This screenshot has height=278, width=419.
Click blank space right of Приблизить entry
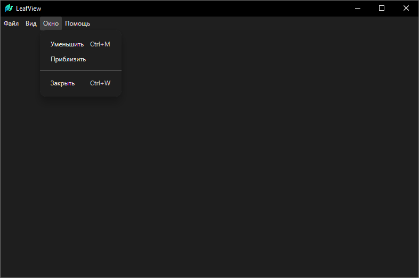104,59
